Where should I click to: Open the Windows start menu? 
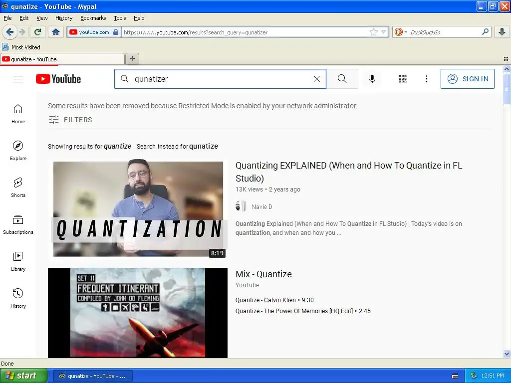[x=23, y=376]
